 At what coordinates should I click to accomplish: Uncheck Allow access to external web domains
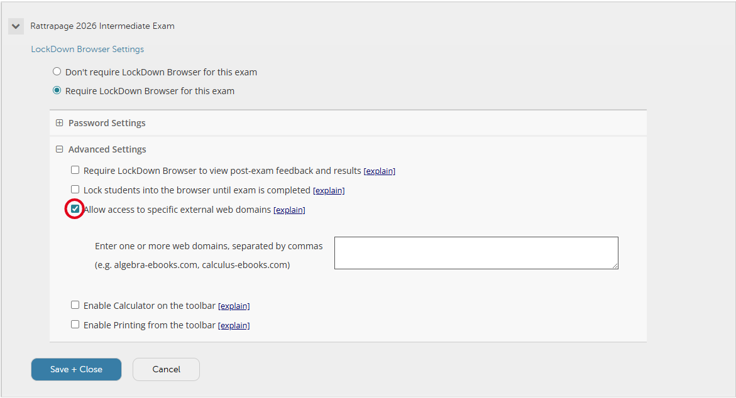click(x=75, y=209)
